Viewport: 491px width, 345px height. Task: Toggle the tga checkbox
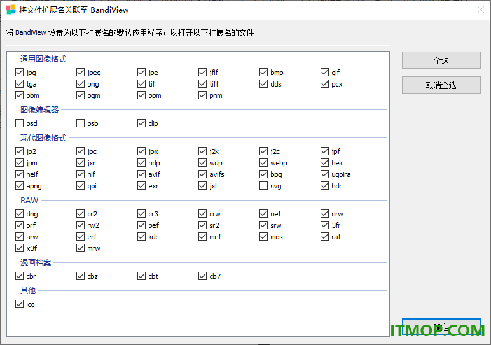[x=20, y=84]
